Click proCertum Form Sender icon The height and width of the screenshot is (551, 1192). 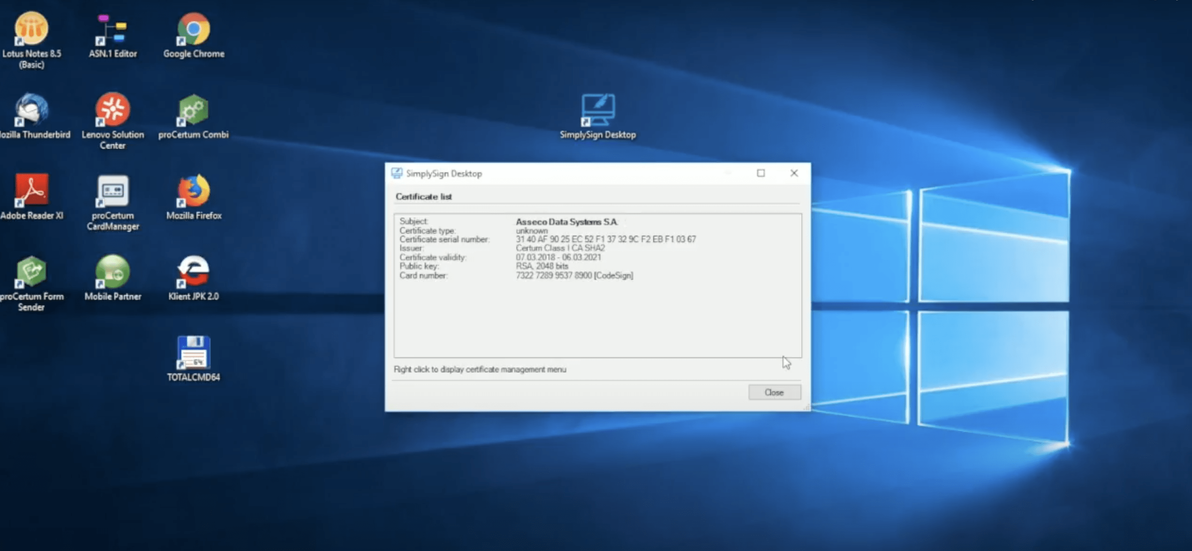[31, 283]
